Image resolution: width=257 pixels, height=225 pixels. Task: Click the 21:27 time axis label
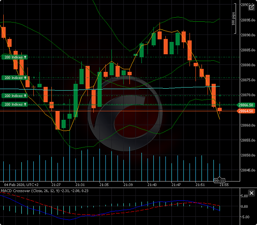[x=56, y=185]
